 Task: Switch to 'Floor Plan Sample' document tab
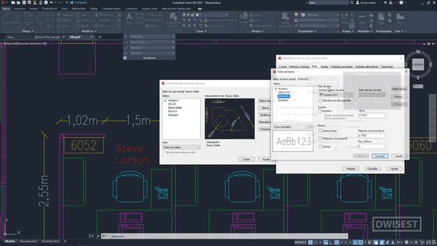coord(48,37)
